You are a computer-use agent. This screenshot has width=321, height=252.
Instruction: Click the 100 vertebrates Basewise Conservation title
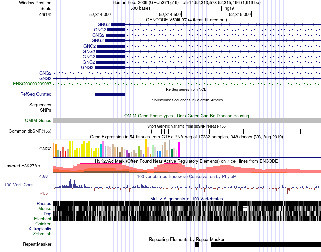(187, 176)
